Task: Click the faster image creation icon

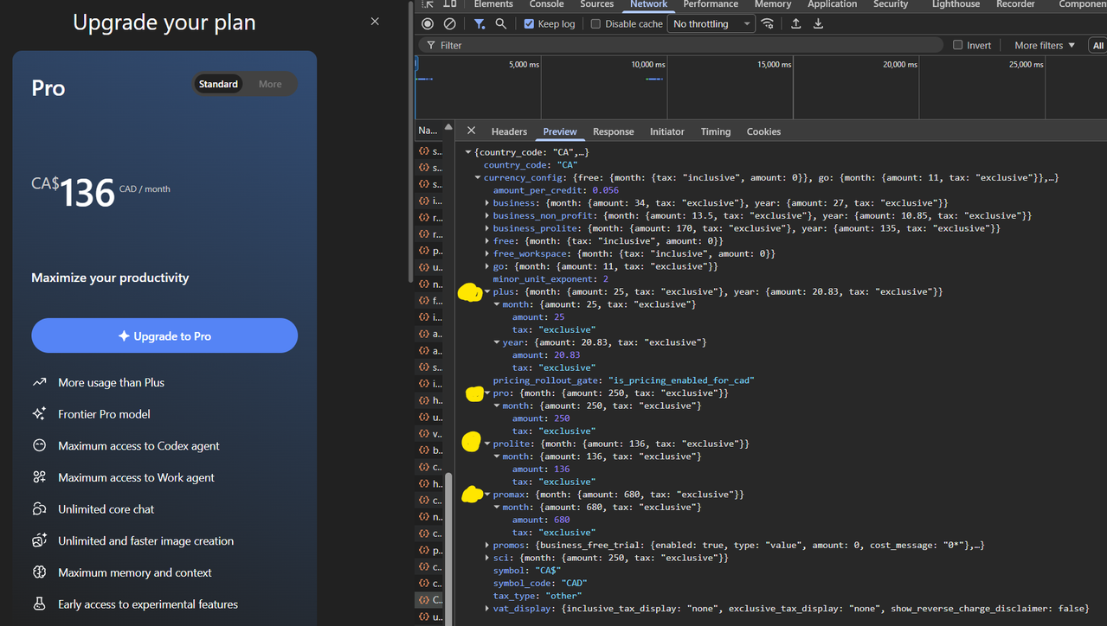Action: click(39, 540)
